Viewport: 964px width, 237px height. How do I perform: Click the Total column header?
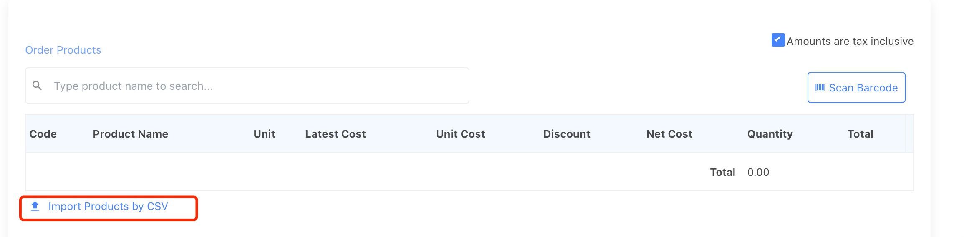(x=860, y=134)
